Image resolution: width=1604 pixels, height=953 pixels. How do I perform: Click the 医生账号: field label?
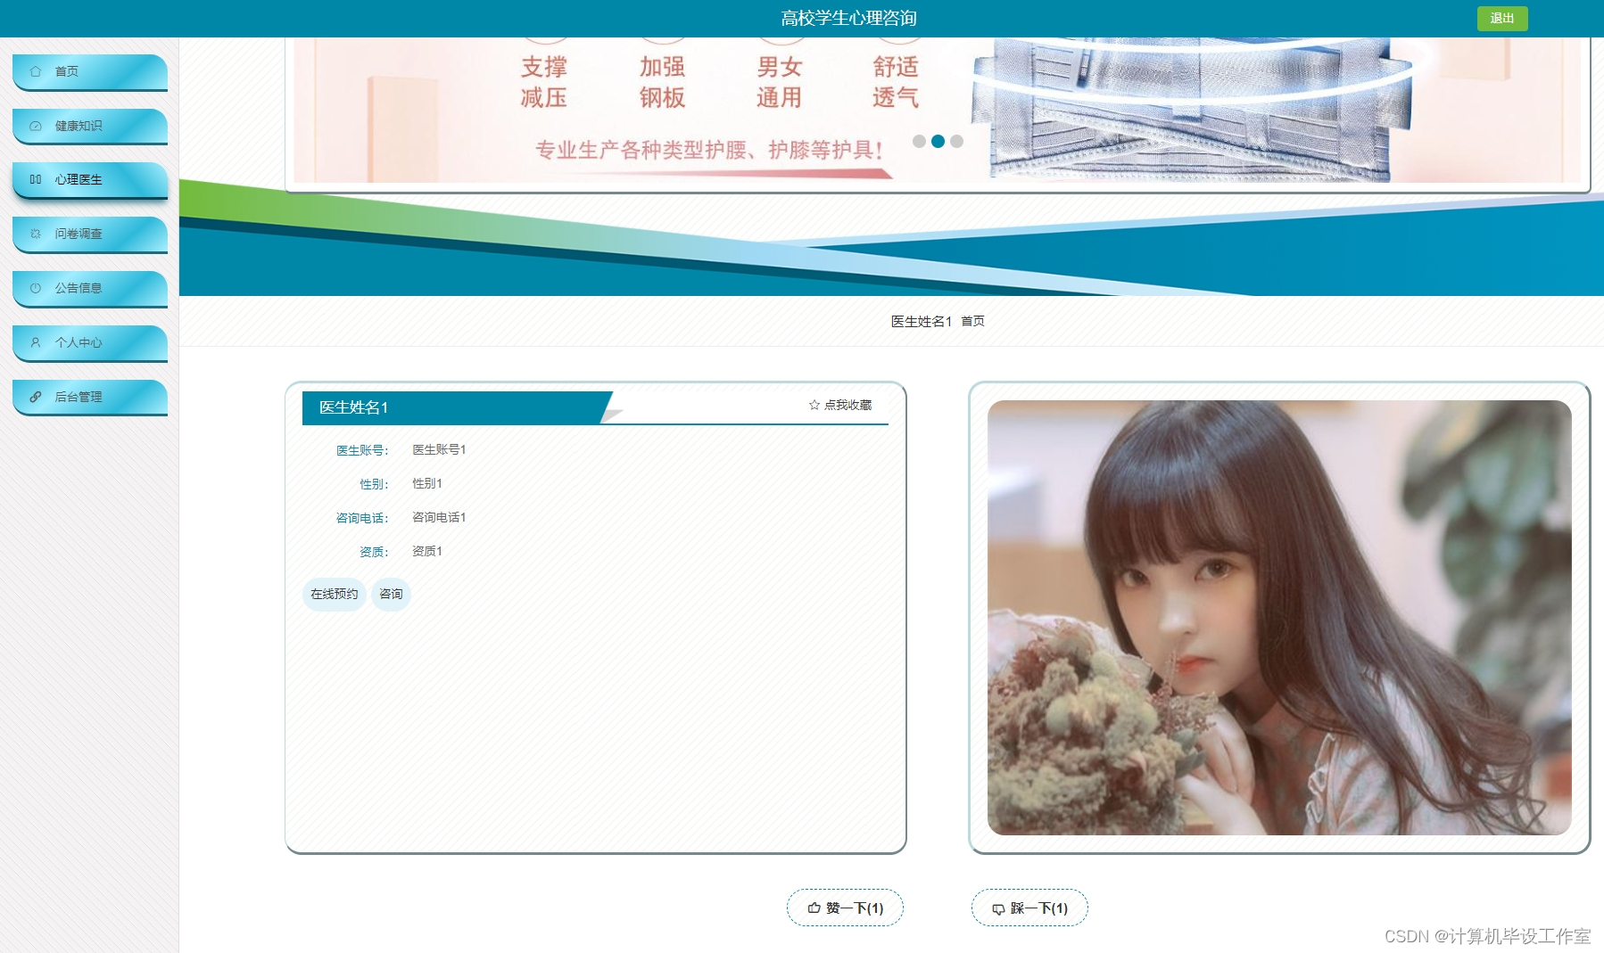(x=362, y=450)
